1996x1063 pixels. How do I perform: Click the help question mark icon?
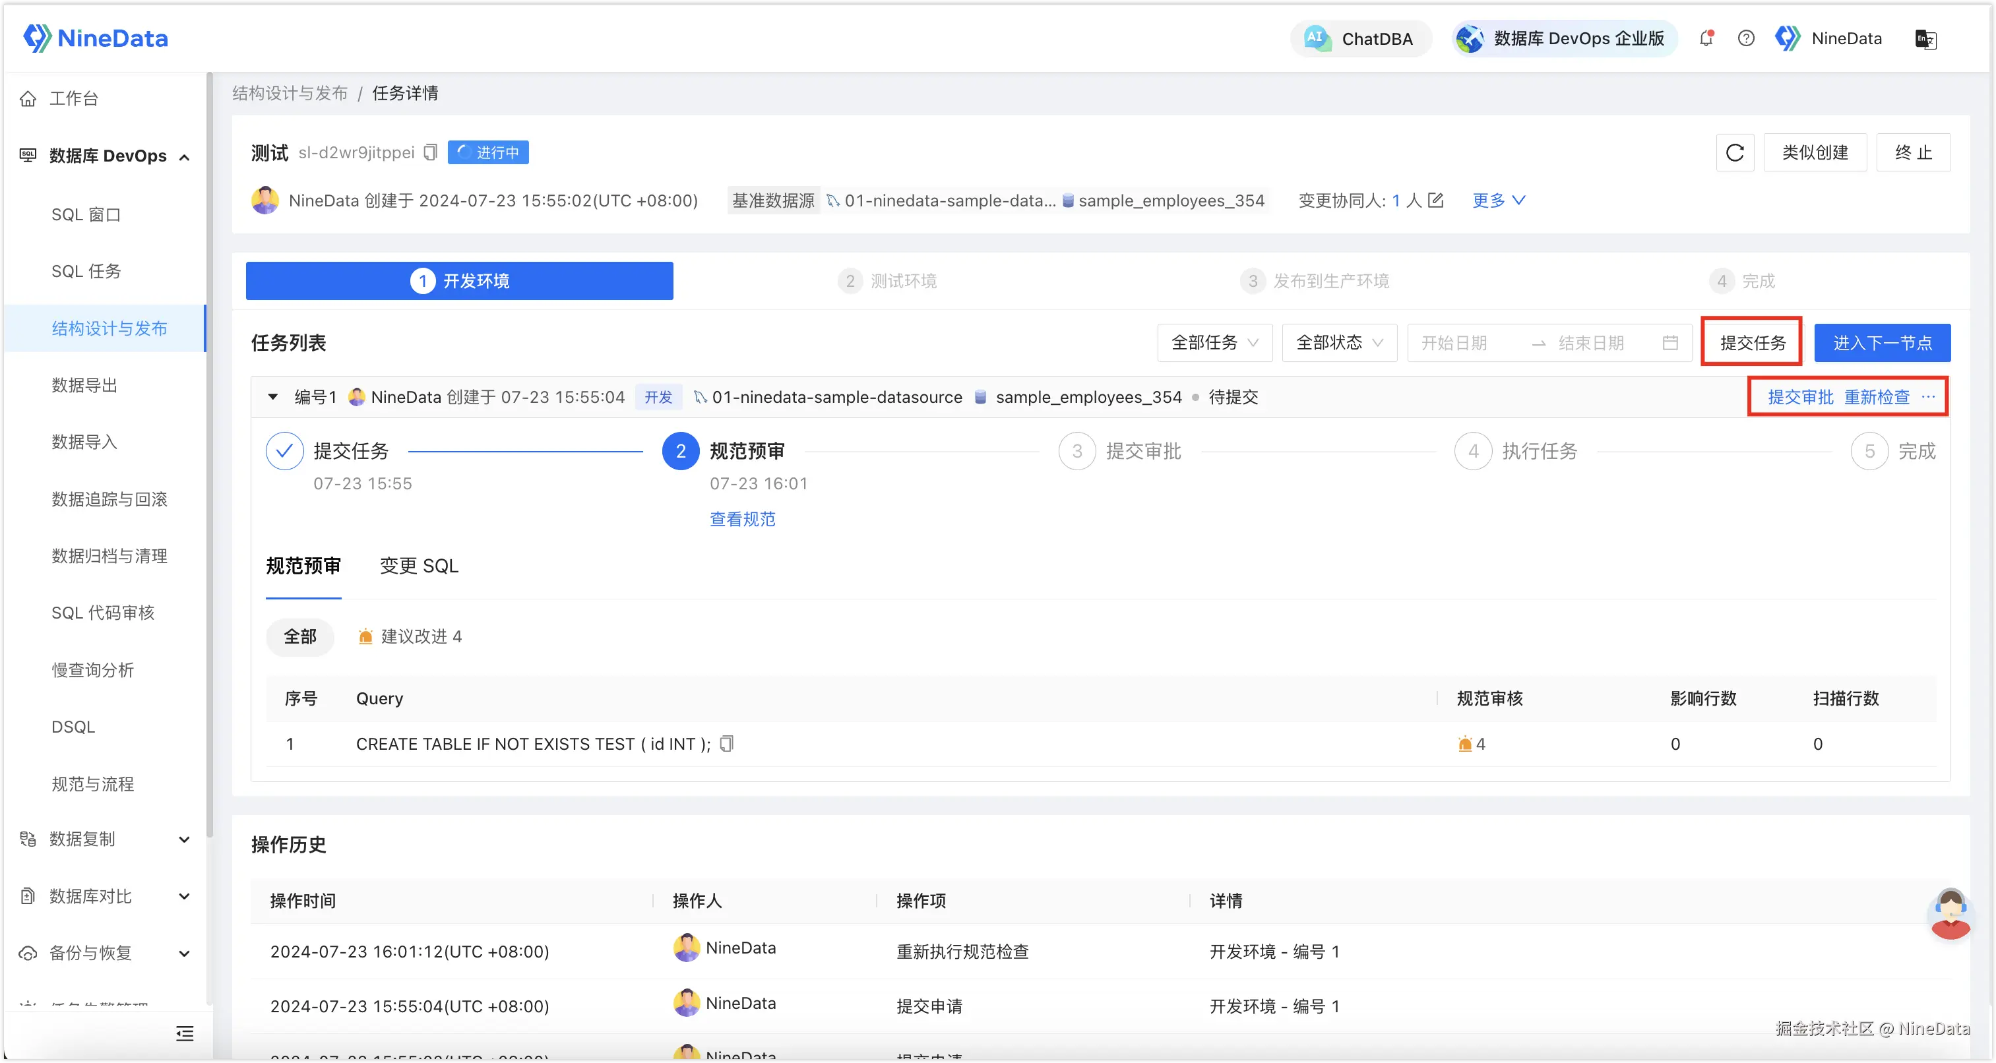pyautogui.click(x=1746, y=38)
